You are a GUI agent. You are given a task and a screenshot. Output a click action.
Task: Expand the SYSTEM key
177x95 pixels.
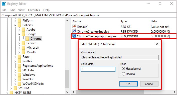[11, 88]
